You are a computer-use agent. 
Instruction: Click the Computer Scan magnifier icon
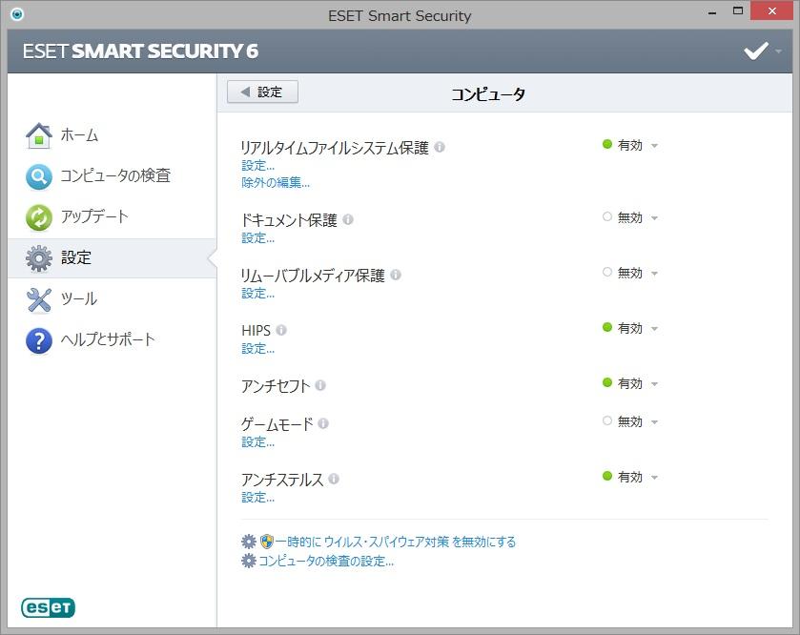pyautogui.click(x=38, y=176)
